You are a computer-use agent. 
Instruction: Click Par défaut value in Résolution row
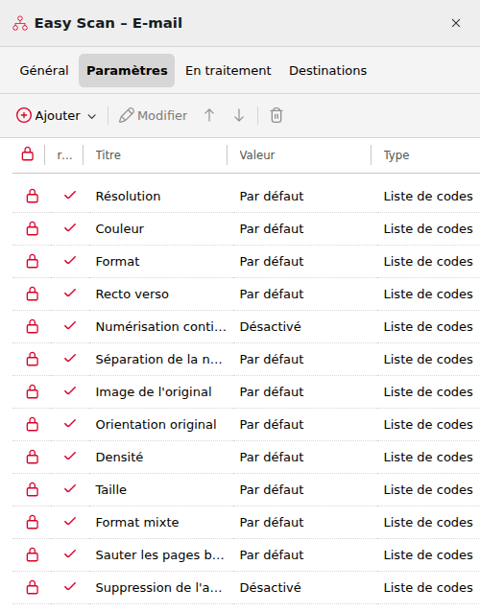272,196
